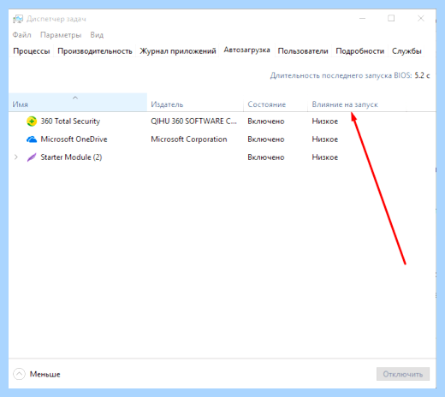Maximize the Task Manager window
Viewport: 445px width, 397px height.
pyautogui.click(x=391, y=19)
